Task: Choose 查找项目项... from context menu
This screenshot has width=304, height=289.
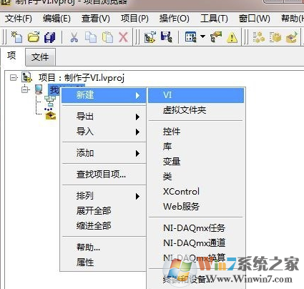Action: pyautogui.click(x=104, y=175)
